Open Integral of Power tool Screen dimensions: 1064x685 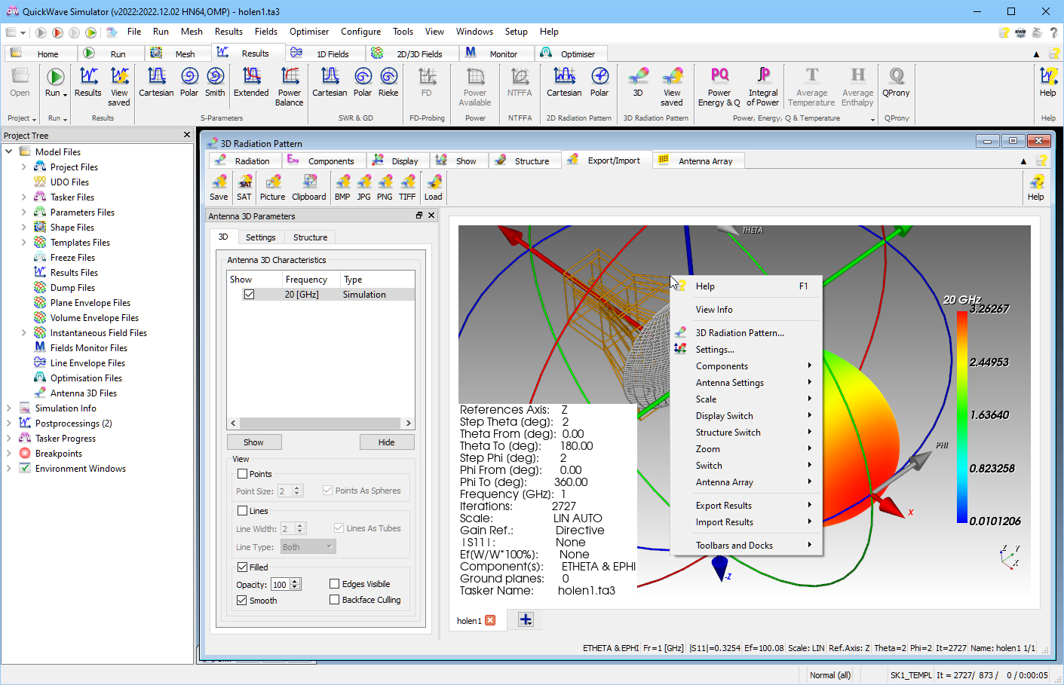tap(763, 87)
